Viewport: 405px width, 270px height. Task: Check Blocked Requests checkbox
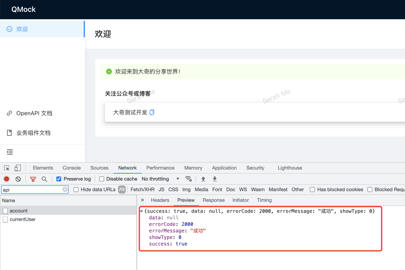coord(370,189)
